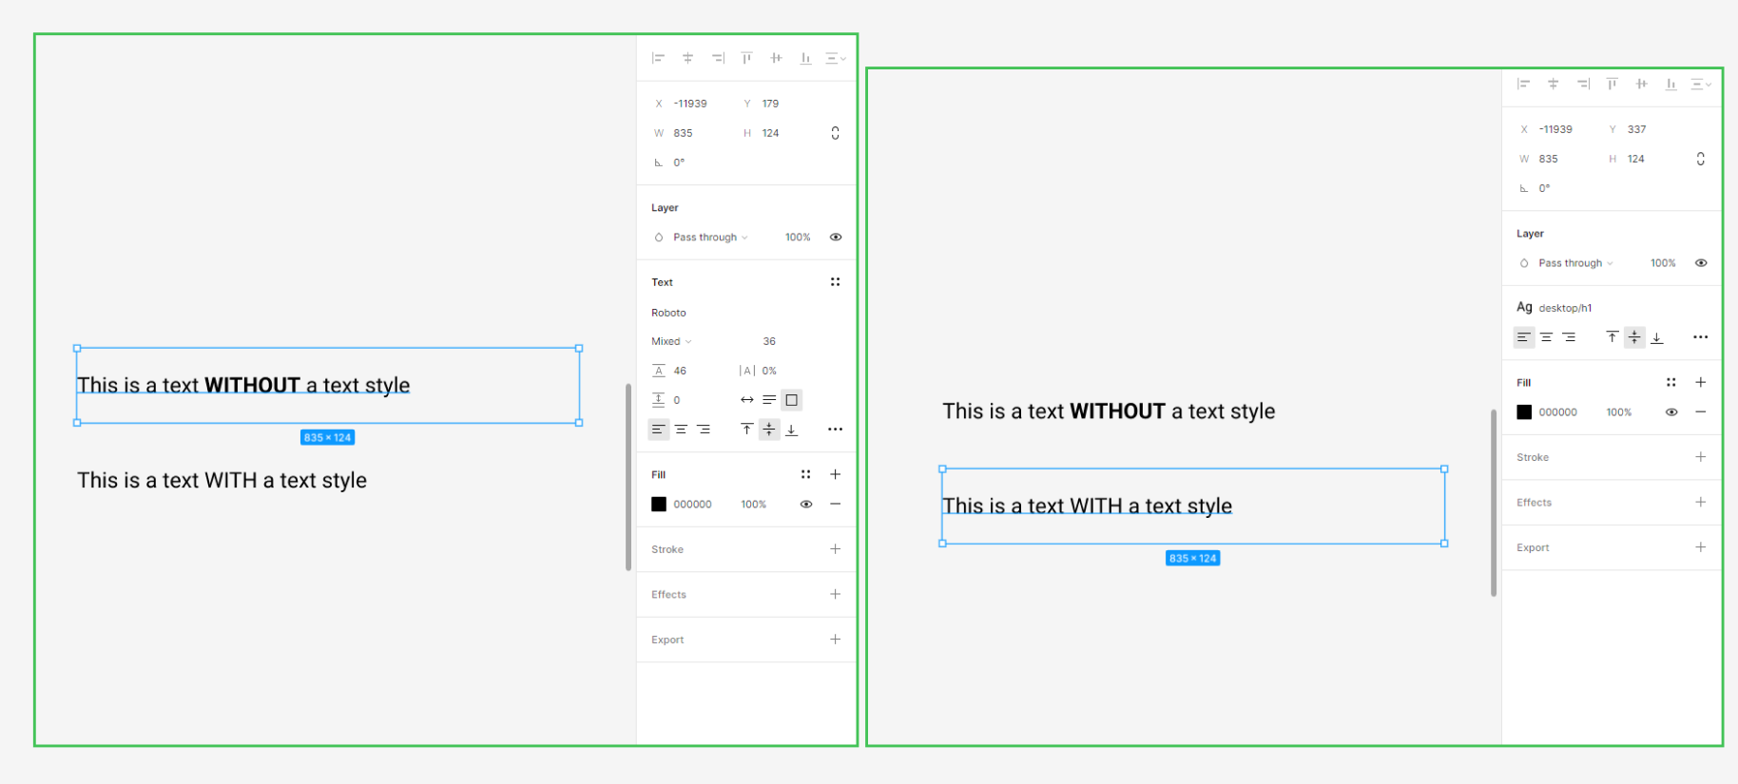Click align top icon in left screenshot
Screen dimensions: 1738x784
(747, 58)
